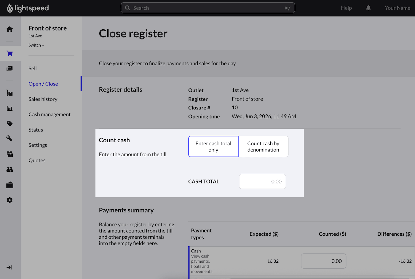Open the Quotes menu item
This screenshot has height=279, width=415.
pos(37,160)
